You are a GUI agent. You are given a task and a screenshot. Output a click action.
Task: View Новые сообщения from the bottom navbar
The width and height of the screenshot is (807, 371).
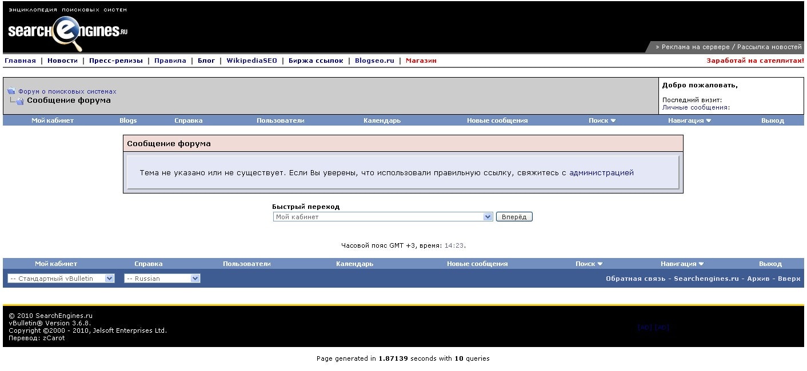pyautogui.click(x=477, y=264)
